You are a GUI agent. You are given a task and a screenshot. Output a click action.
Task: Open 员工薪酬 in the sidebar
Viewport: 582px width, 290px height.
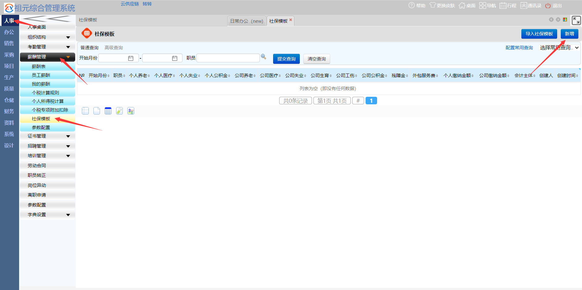[x=48, y=75]
